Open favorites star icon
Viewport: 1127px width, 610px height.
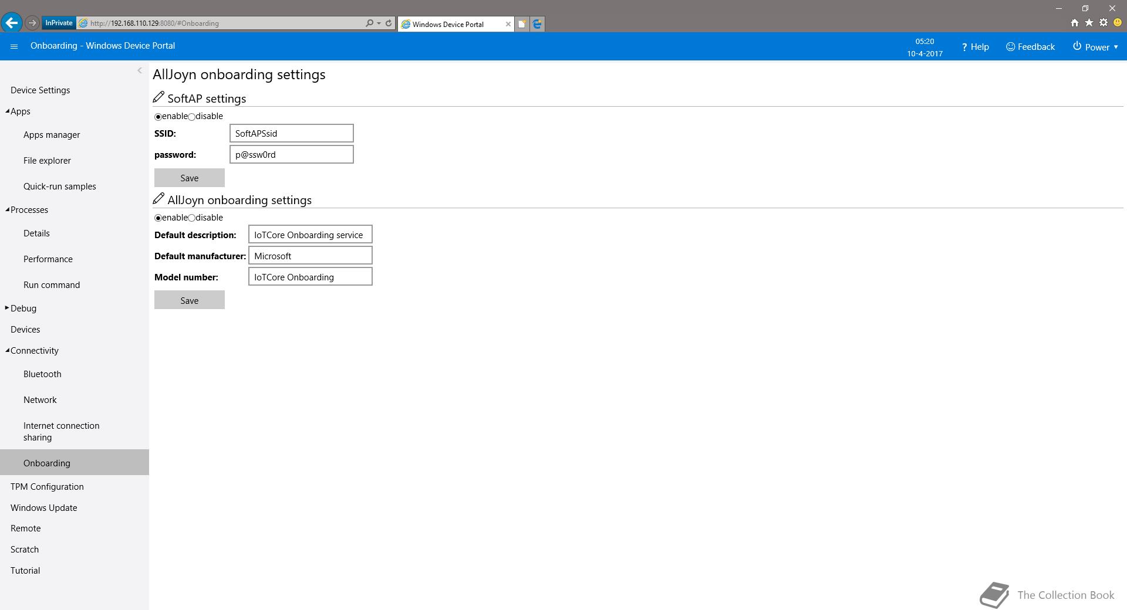tap(1089, 23)
